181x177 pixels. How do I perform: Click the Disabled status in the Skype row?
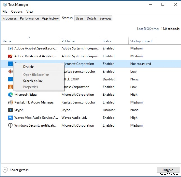109,110
